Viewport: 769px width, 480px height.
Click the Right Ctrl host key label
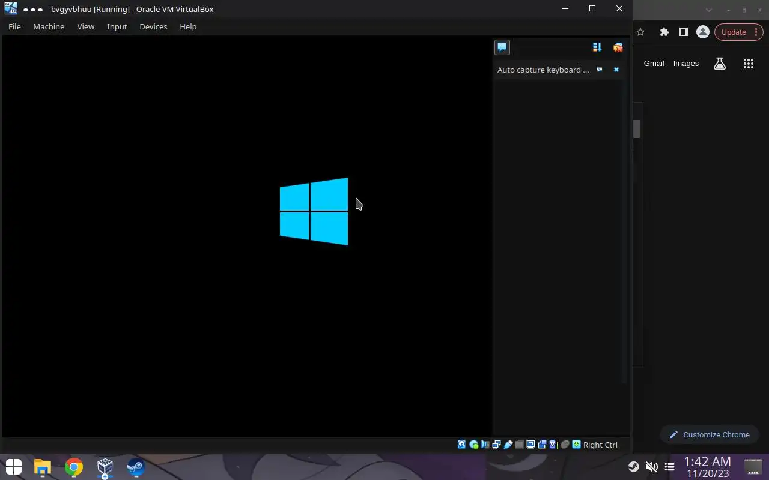[x=600, y=445]
